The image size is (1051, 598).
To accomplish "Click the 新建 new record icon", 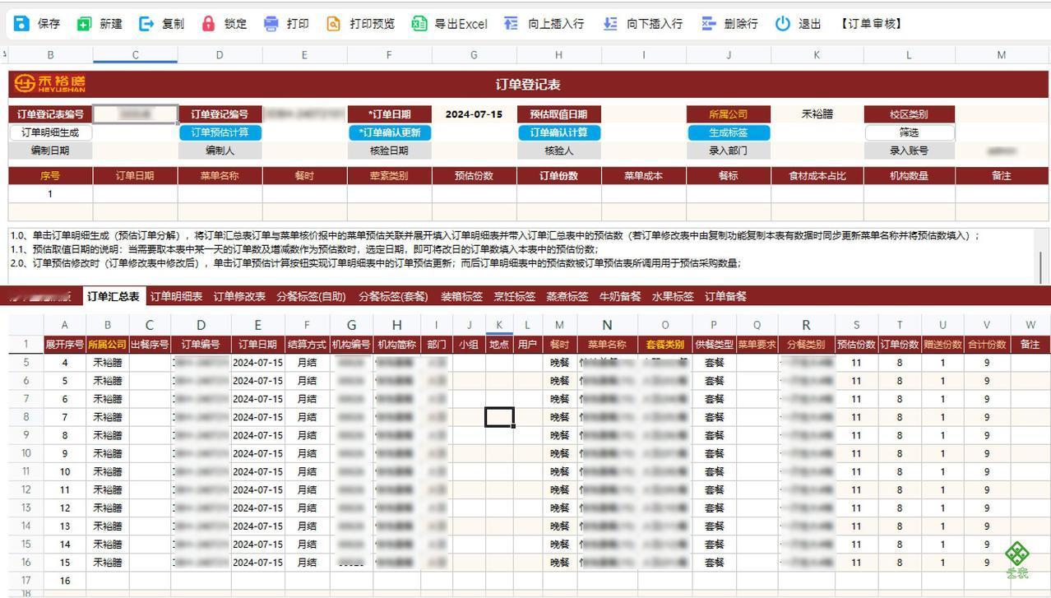I will click(x=84, y=24).
